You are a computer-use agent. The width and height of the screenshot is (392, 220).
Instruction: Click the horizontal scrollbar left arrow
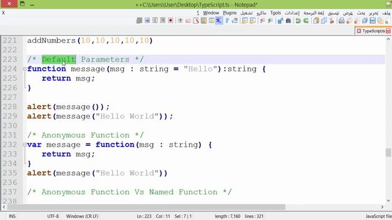click(4, 207)
